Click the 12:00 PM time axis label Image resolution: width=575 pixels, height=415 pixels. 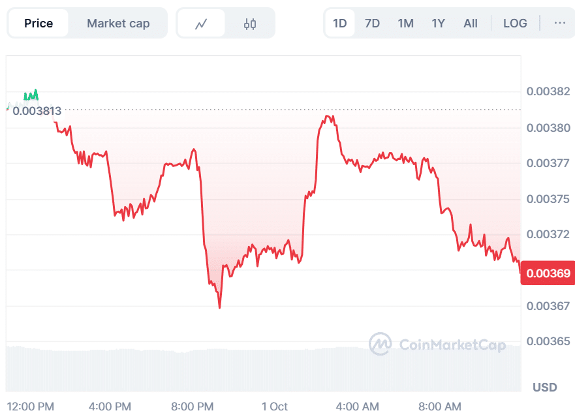coord(31,407)
